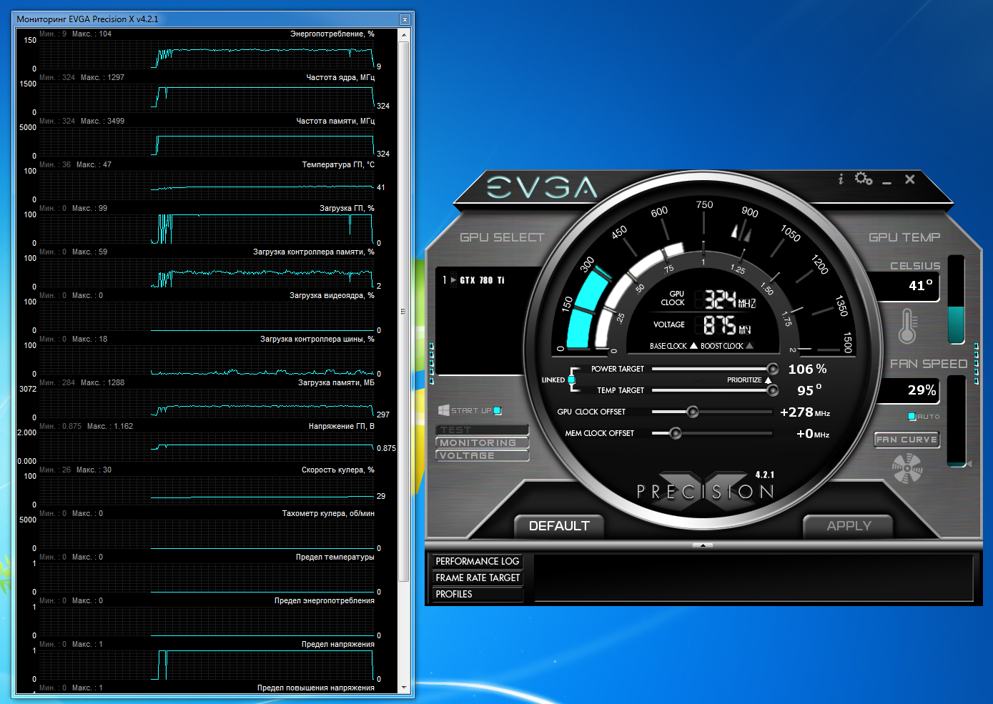Click the "Напряжение ГП, В" graph title
The height and width of the screenshot is (704, 993).
click(342, 427)
